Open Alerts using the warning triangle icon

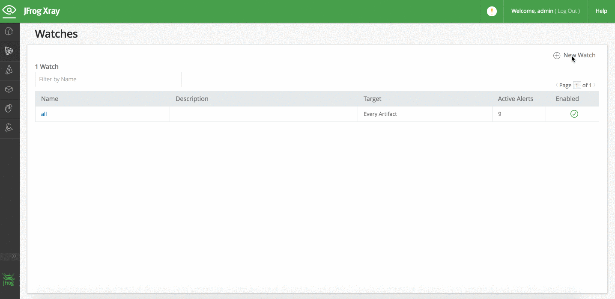point(9,70)
